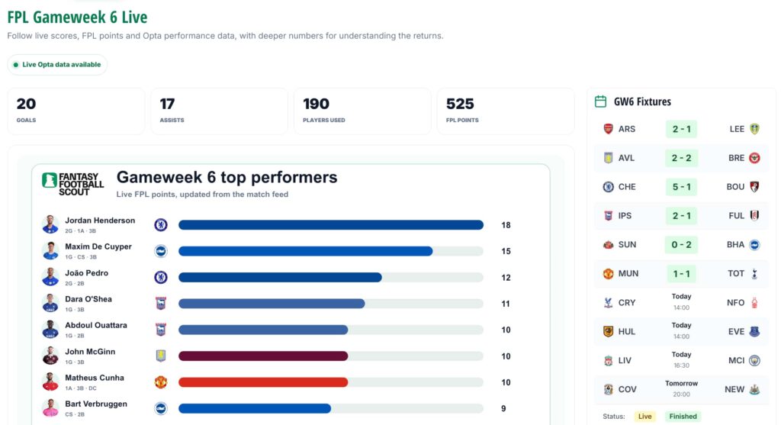781x425 pixels.
Task: Click the Everton crest in fixtures
Action: 754,331
